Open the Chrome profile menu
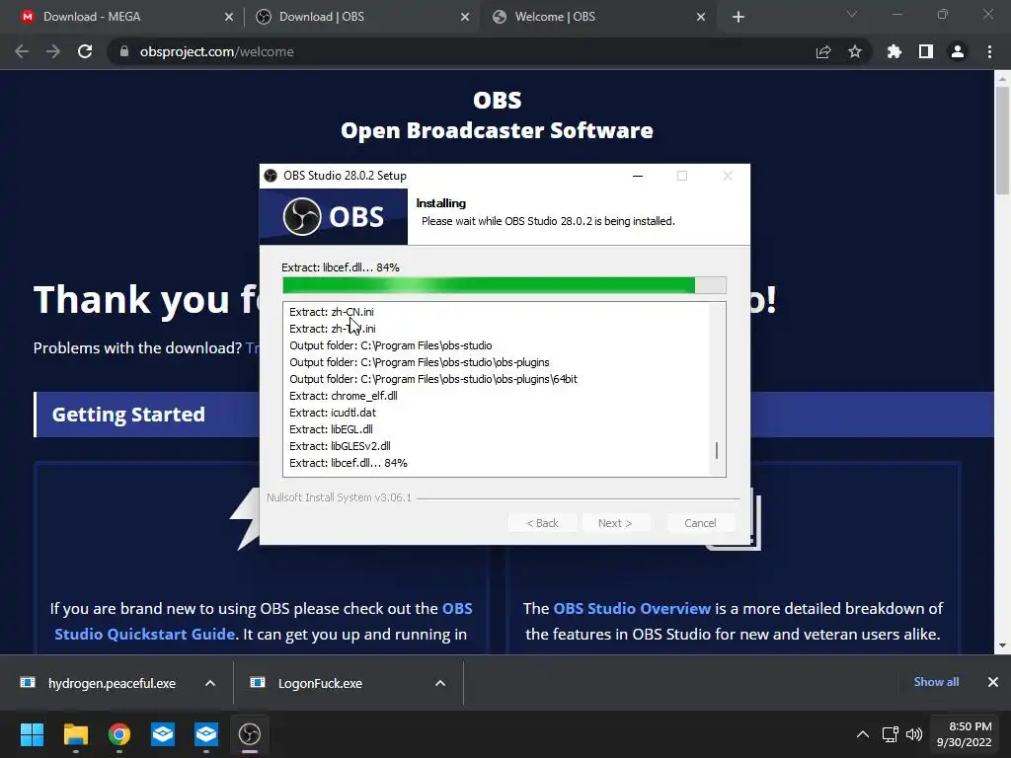 (x=958, y=51)
